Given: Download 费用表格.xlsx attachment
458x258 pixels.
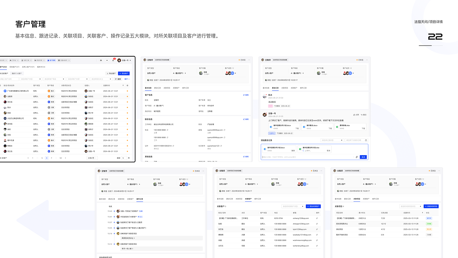Looking at the screenshot, I should (x=363, y=128).
